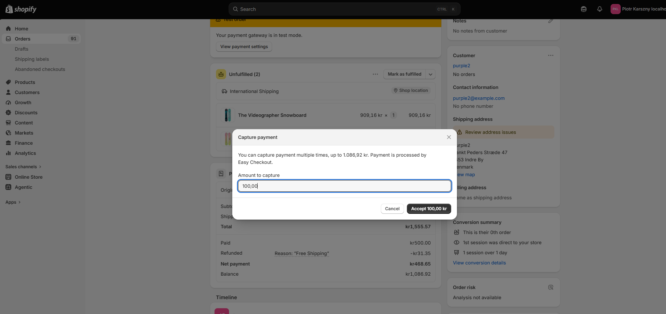Image resolution: width=666 pixels, height=314 pixels.
Task: Open the purple2 customer link
Action: point(461,65)
